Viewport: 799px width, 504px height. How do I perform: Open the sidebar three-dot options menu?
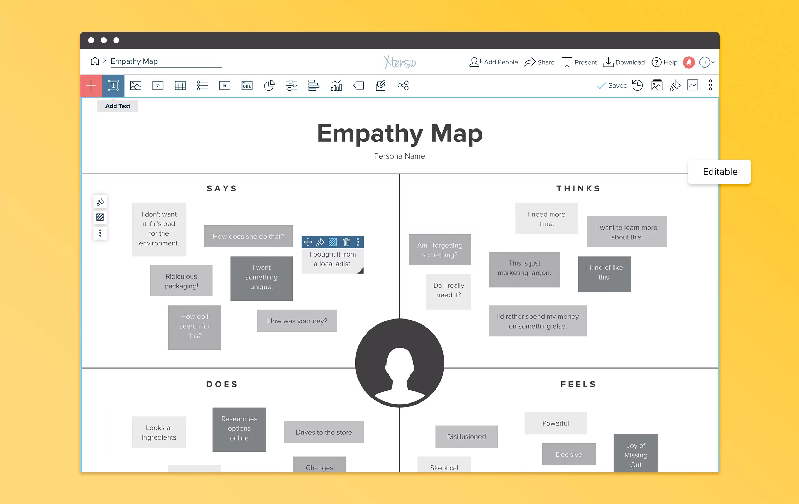point(100,233)
